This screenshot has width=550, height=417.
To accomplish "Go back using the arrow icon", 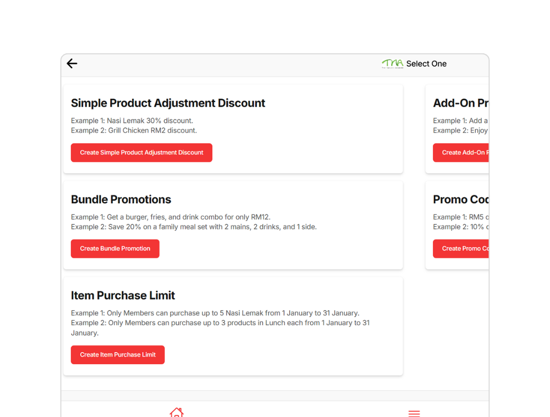I will click(x=72, y=63).
